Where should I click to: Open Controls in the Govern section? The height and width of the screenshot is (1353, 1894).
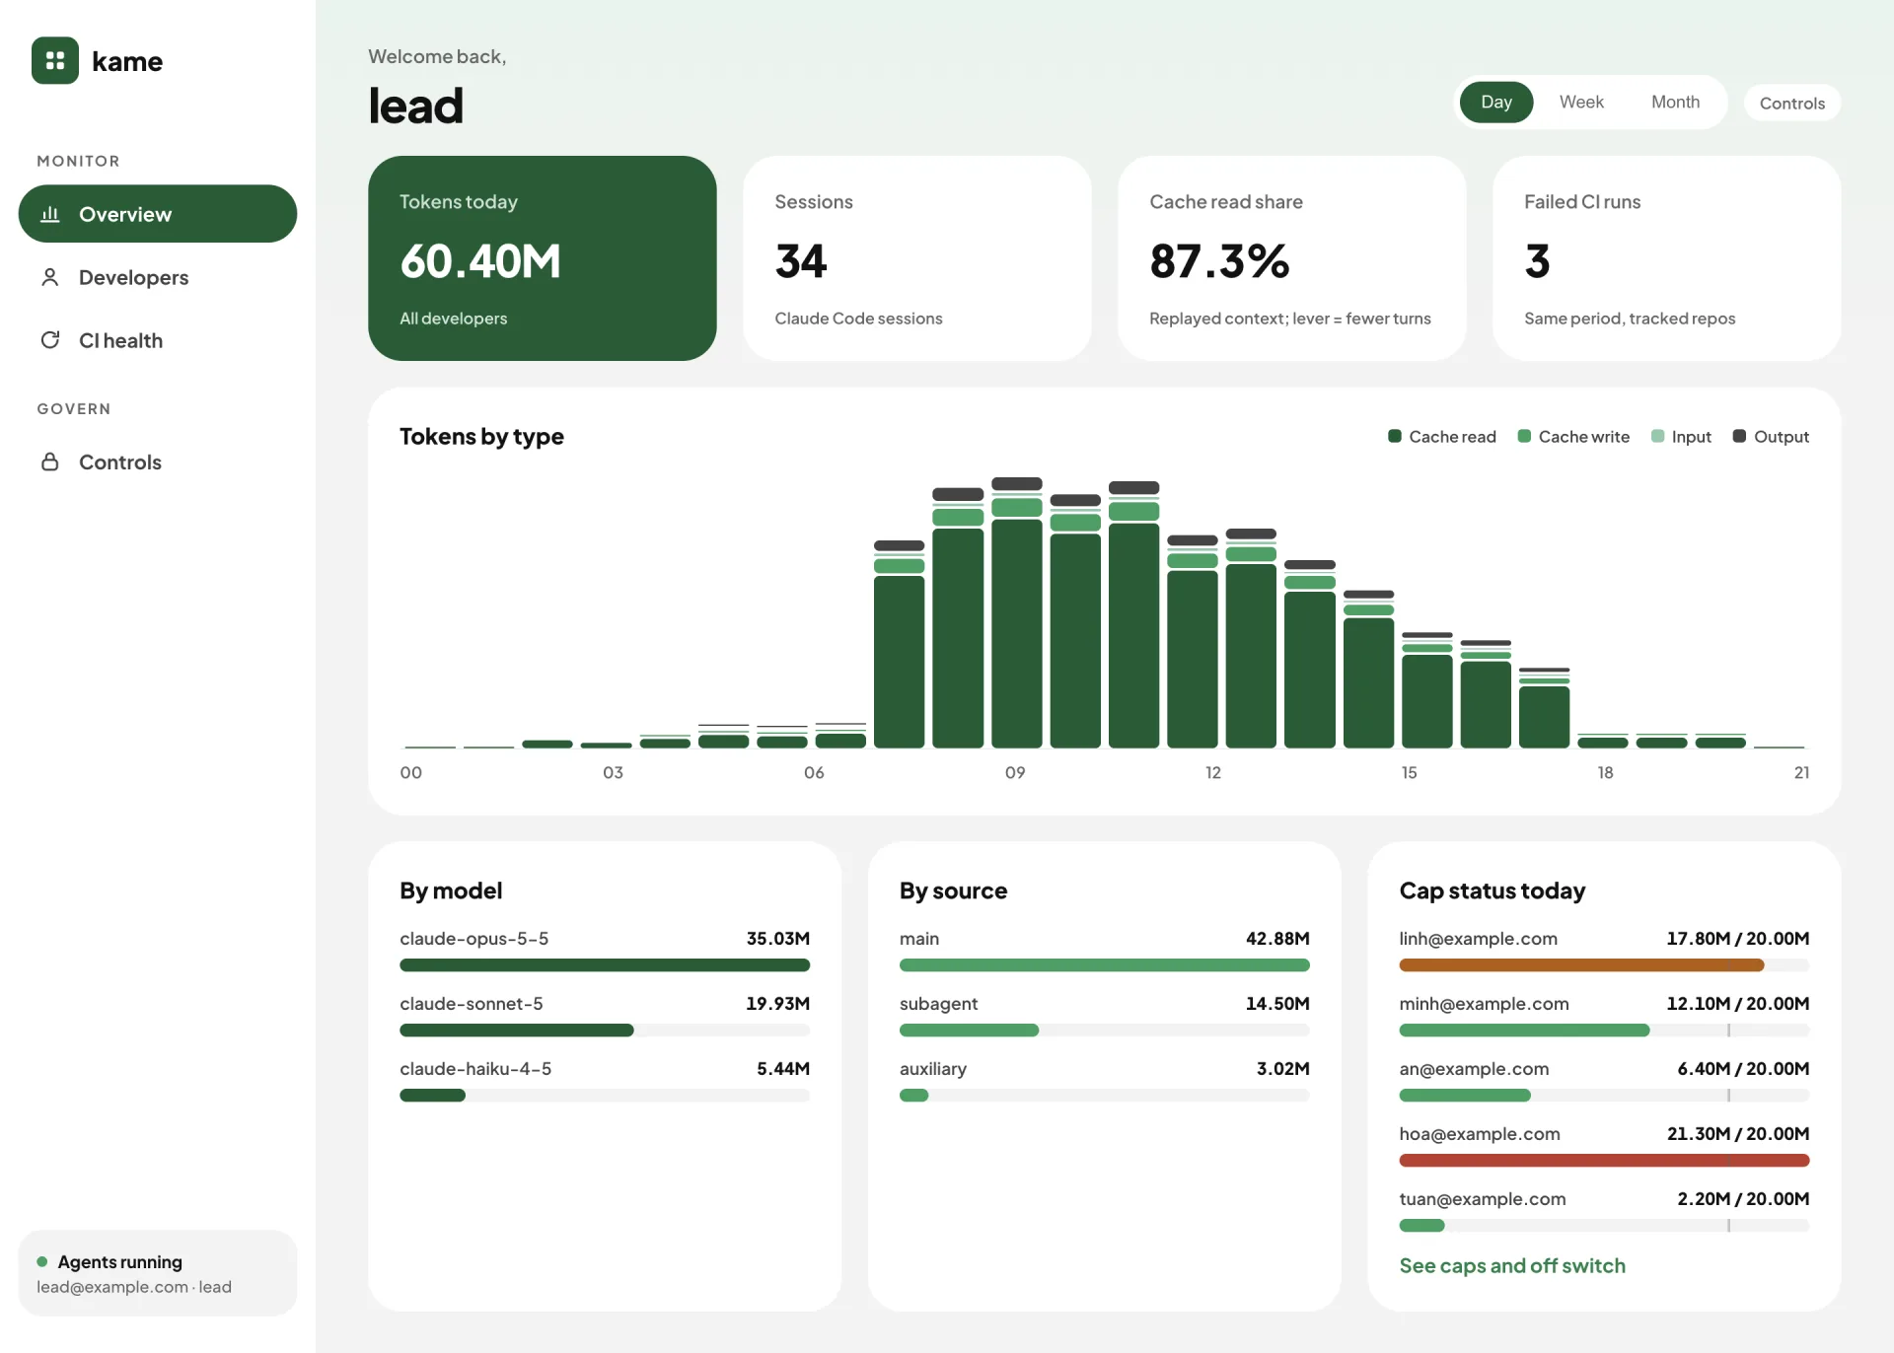[x=158, y=462]
